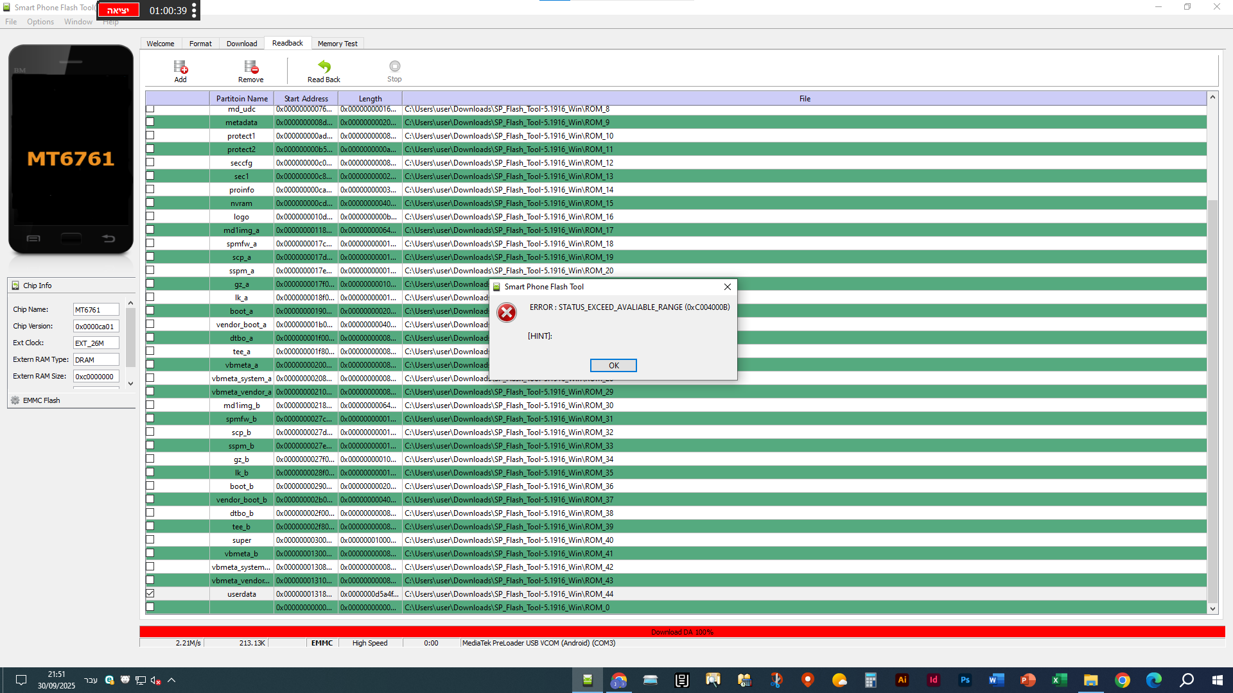Click the Add readback entry icon

coord(180,67)
